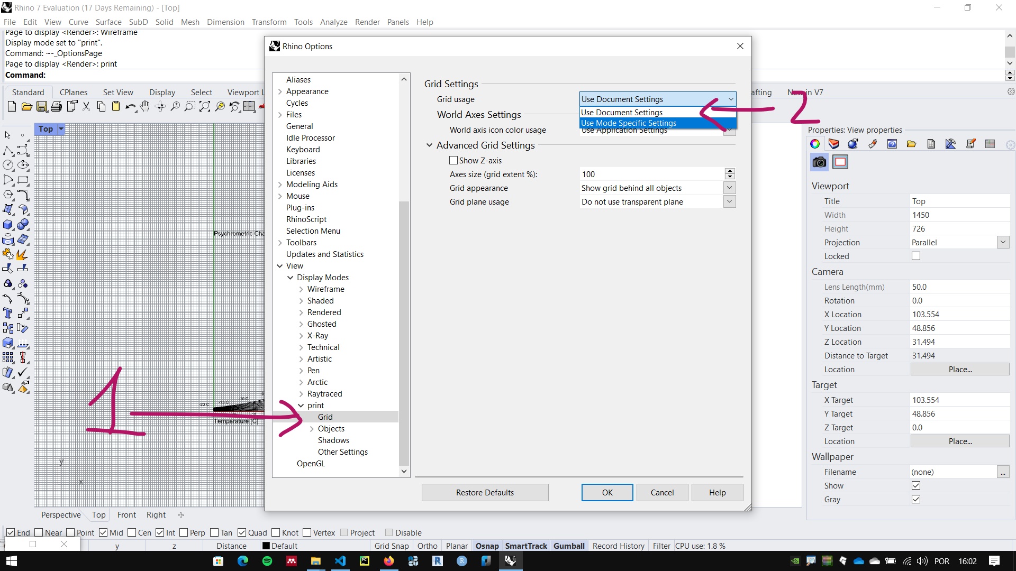The image size is (1016, 571).
Task: Click the Zoom Dynamic magnifier icon
Action: click(x=175, y=107)
